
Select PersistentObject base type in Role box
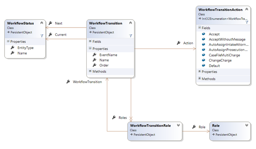pyautogui.click(x=226, y=135)
